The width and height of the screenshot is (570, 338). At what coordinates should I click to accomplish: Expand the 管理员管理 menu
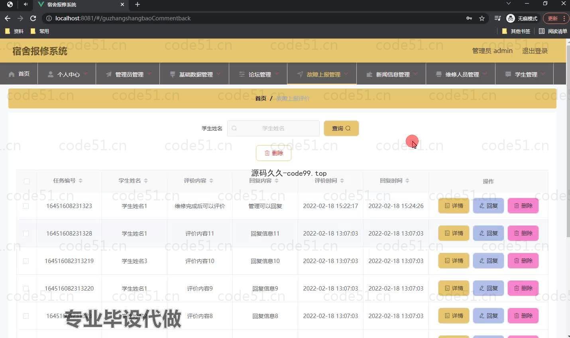(128, 74)
